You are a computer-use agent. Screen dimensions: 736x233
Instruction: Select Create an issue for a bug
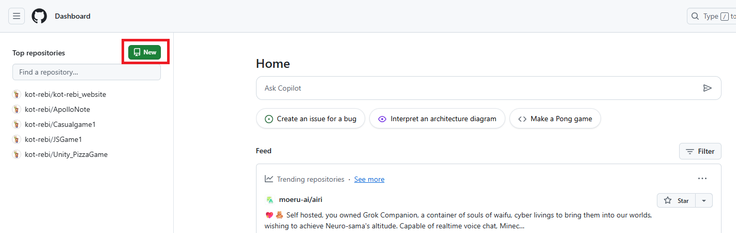310,119
